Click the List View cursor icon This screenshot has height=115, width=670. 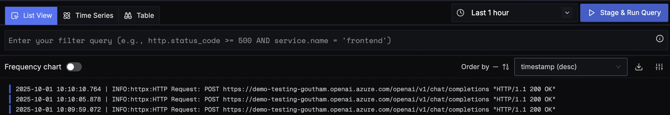click(x=15, y=16)
